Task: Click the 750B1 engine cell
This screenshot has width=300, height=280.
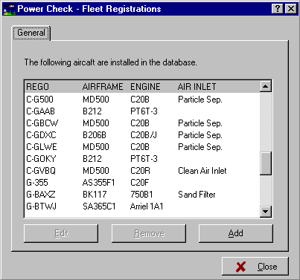Action: coord(141,195)
